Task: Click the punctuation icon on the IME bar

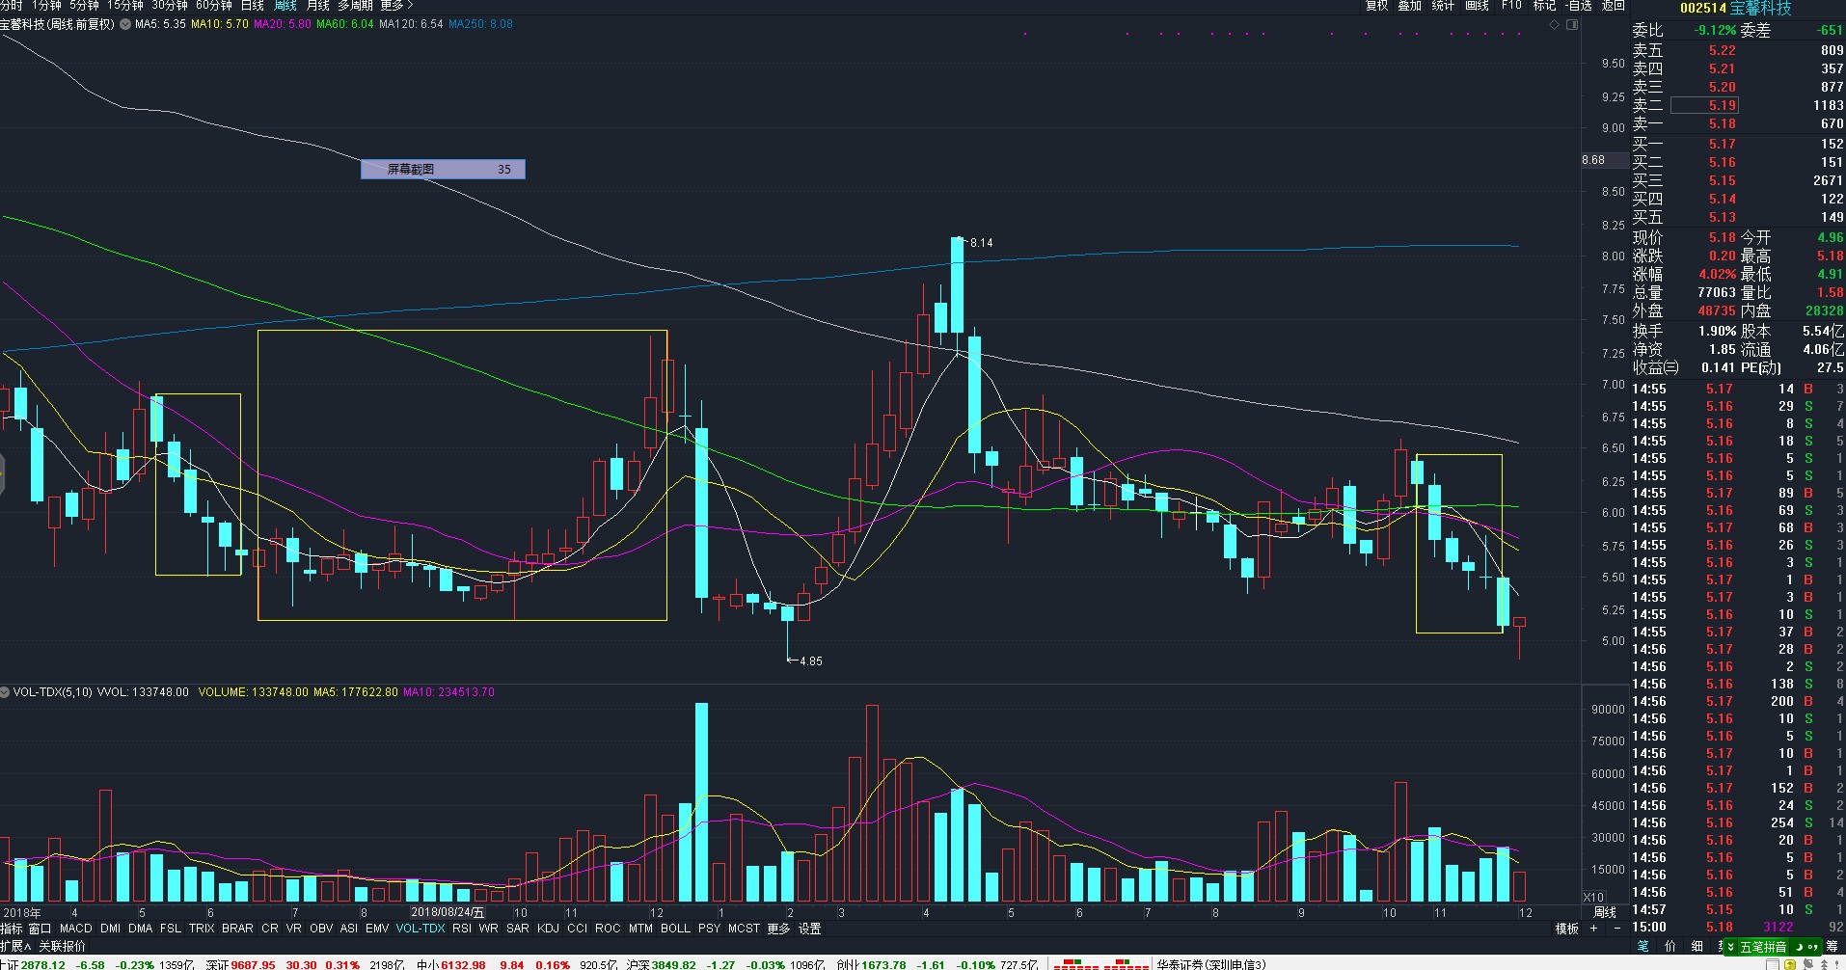Action: click(x=1815, y=947)
